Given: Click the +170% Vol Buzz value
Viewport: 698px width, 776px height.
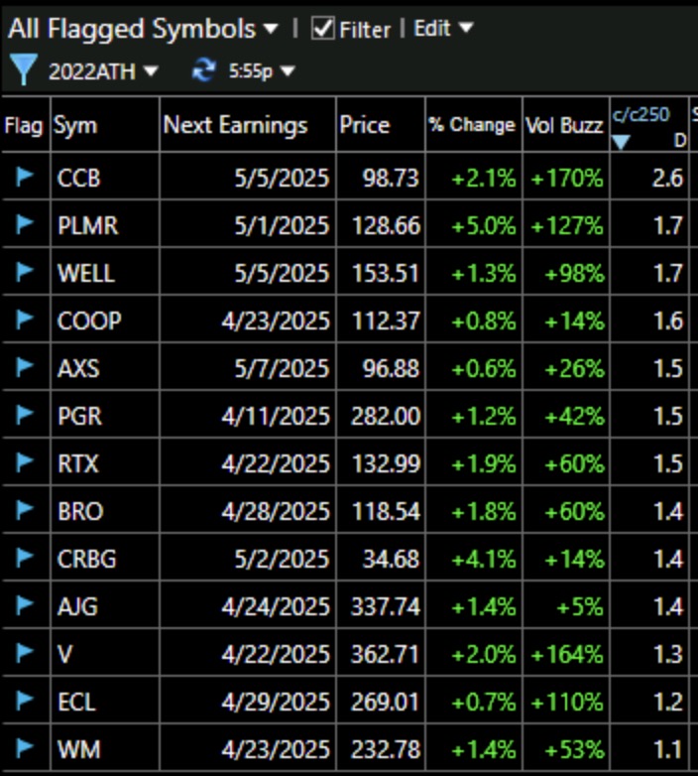Looking at the screenshot, I should coord(567,178).
